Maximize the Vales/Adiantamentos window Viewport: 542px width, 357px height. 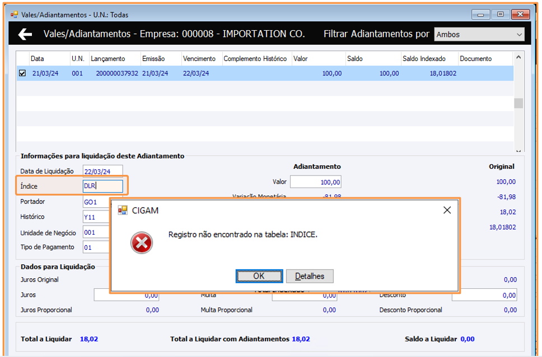(x=500, y=15)
